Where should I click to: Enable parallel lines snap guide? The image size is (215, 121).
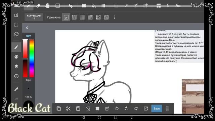74,17
